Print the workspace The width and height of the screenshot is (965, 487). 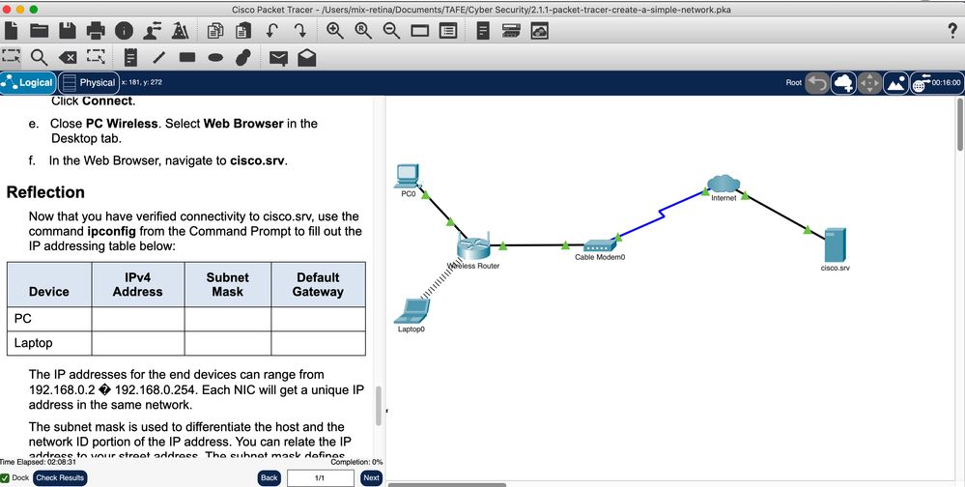click(96, 31)
